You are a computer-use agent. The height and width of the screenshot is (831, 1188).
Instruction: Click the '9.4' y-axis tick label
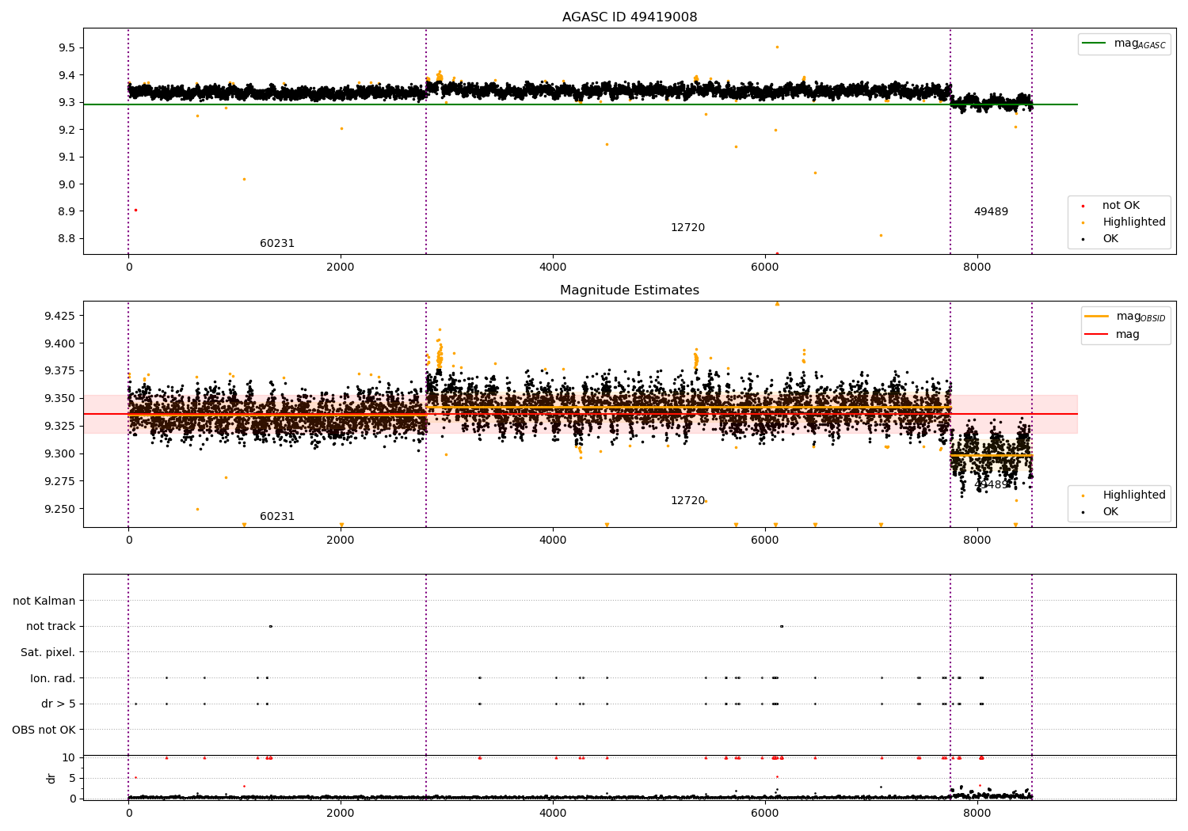[x=67, y=75]
